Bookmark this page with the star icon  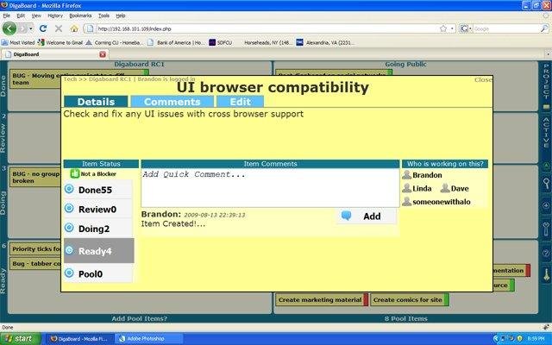[443, 28]
